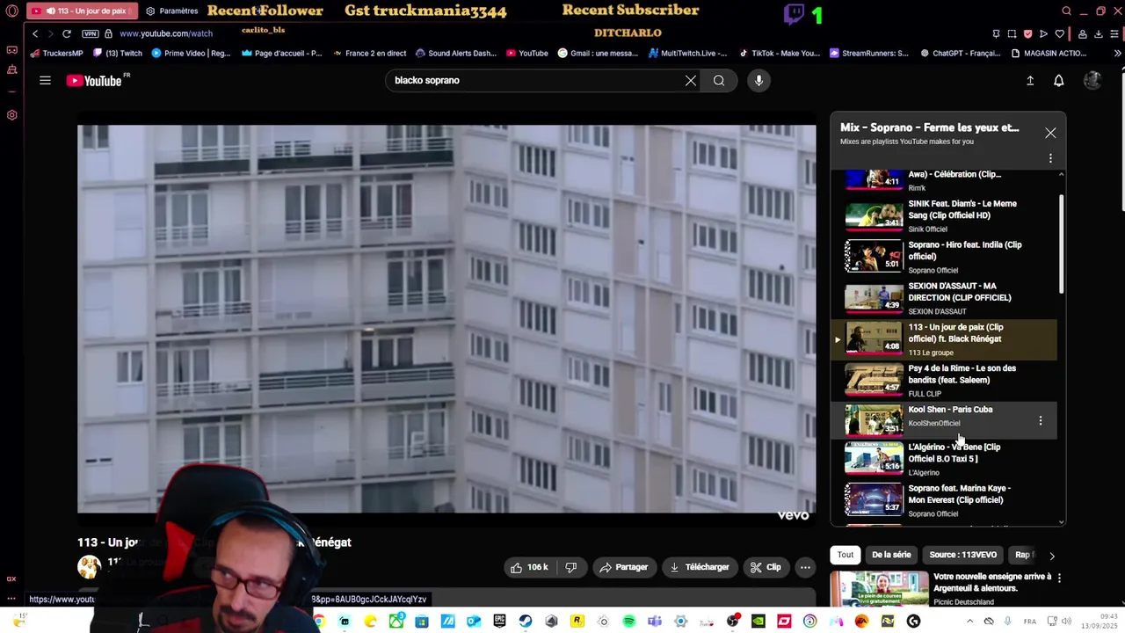Image resolution: width=1125 pixels, height=633 pixels.
Task: Open Steam from the taskbar
Action: (x=525, y=622)
